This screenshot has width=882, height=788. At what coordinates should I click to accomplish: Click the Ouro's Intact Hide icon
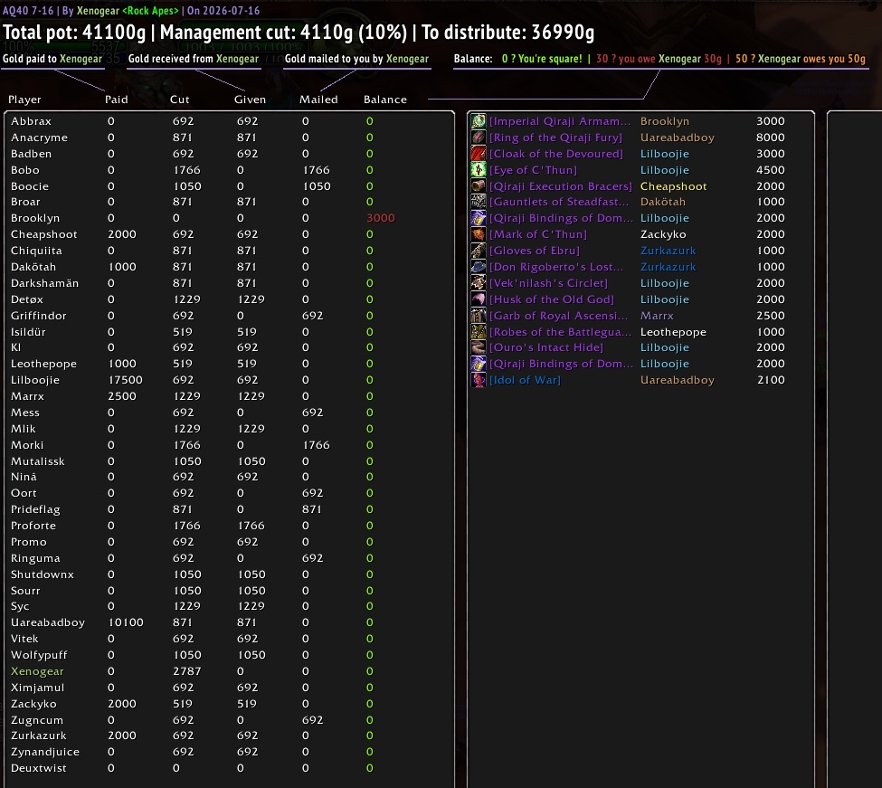479,347
